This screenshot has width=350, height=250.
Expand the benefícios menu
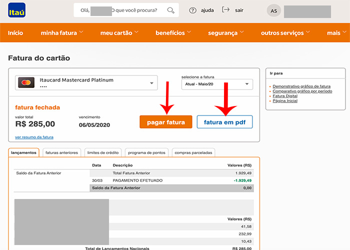coord(173,33)
